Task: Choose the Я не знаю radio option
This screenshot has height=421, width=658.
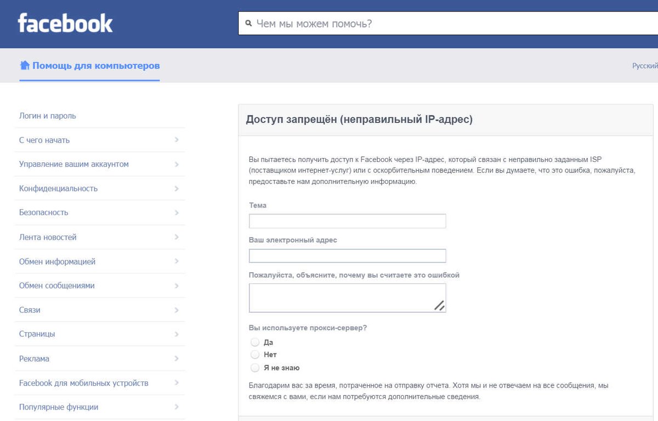Action: click(254, 368)
